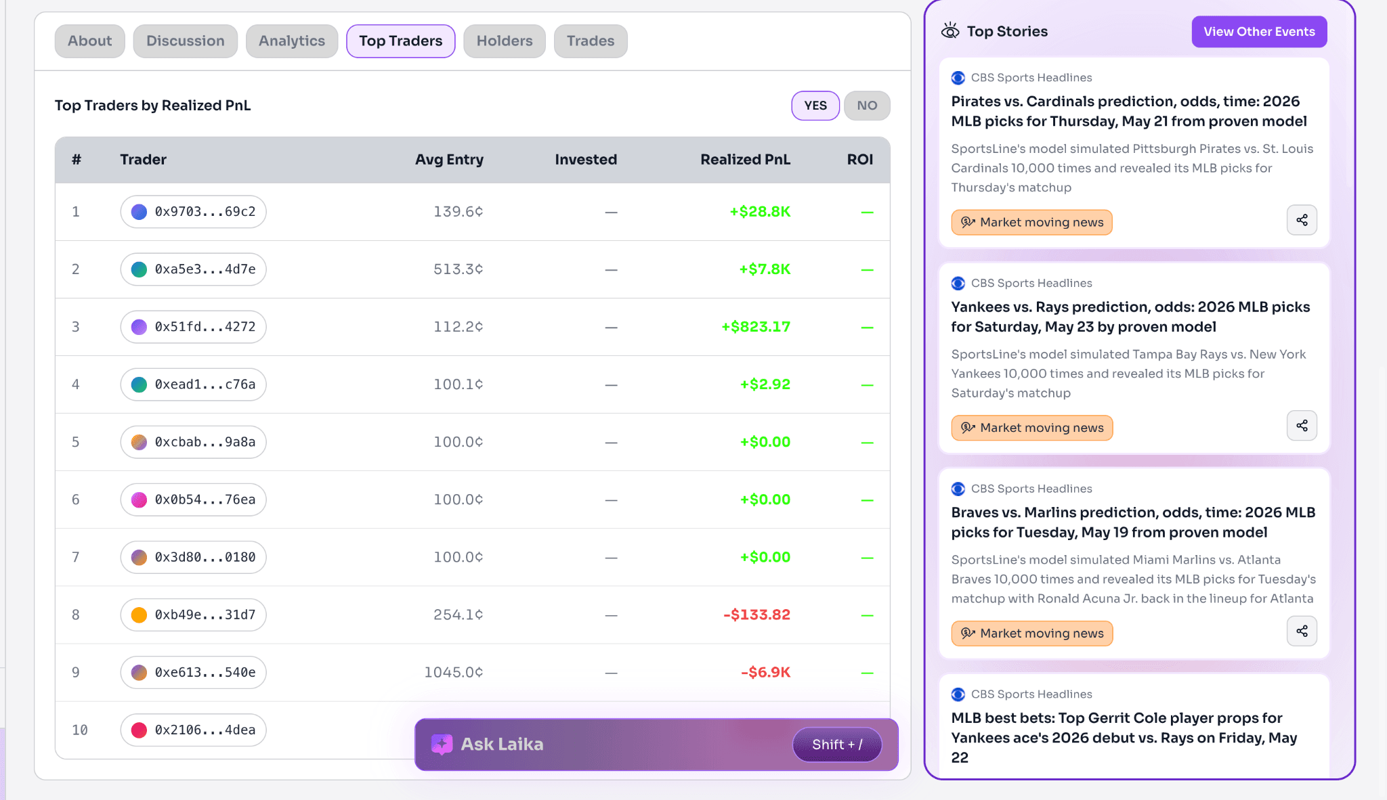Share the Braves vs. Marlins story
The image size is (1387, 800).
1302,631
